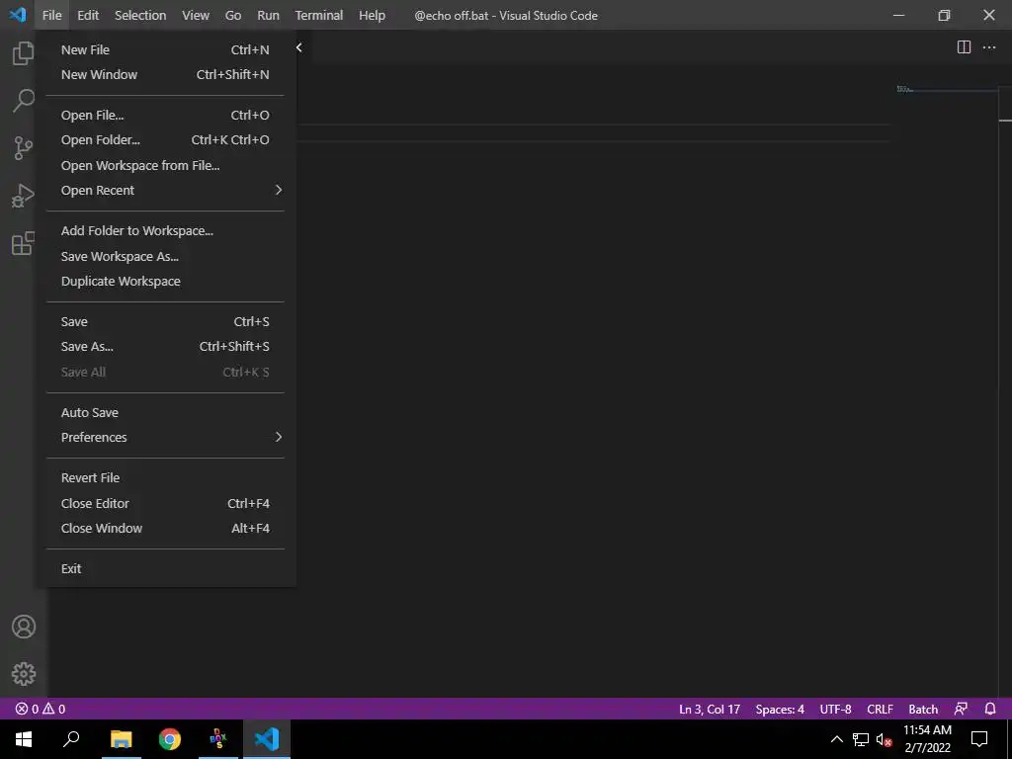Viewport: 1012px width, 759px height.
Task: Click the VS Code logo in title bar
Action: [18, 15]
